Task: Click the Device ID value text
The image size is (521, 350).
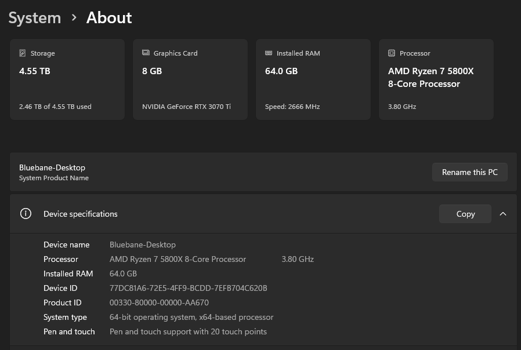Action: click(188, 288)
